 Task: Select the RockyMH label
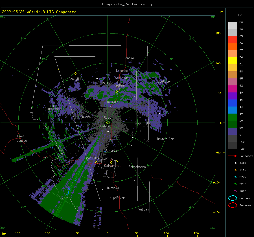coord(75,79)
